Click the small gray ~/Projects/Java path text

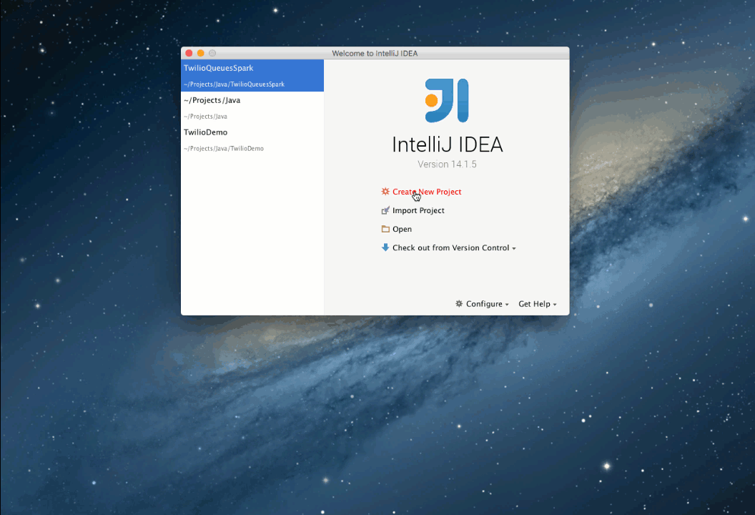(x=205, y=117)
